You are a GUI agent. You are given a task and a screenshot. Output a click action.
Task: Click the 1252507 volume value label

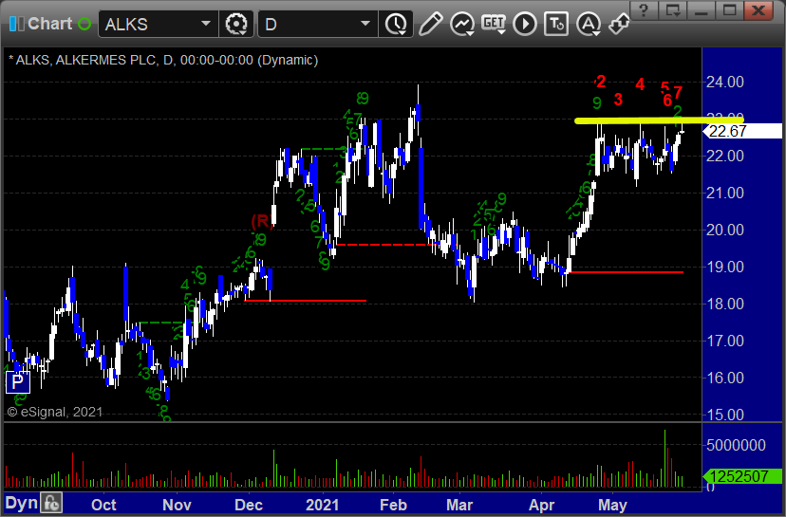click(743, 476)
